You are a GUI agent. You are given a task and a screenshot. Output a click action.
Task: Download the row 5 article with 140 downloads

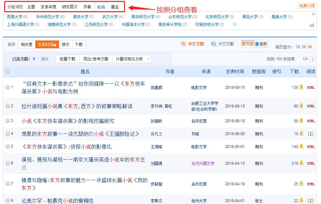301,146
